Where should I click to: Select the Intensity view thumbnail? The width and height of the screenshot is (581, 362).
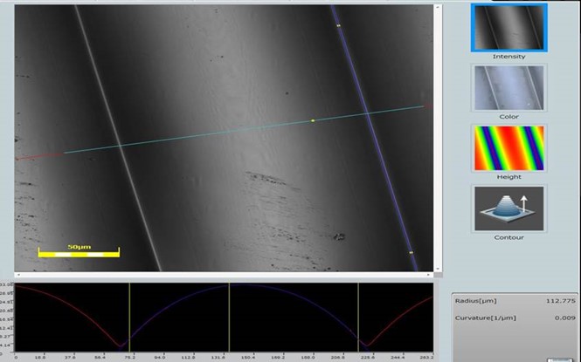[x=508, y=29]
